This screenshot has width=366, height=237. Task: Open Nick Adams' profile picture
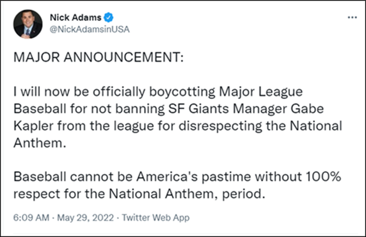[x=28, y=24]
